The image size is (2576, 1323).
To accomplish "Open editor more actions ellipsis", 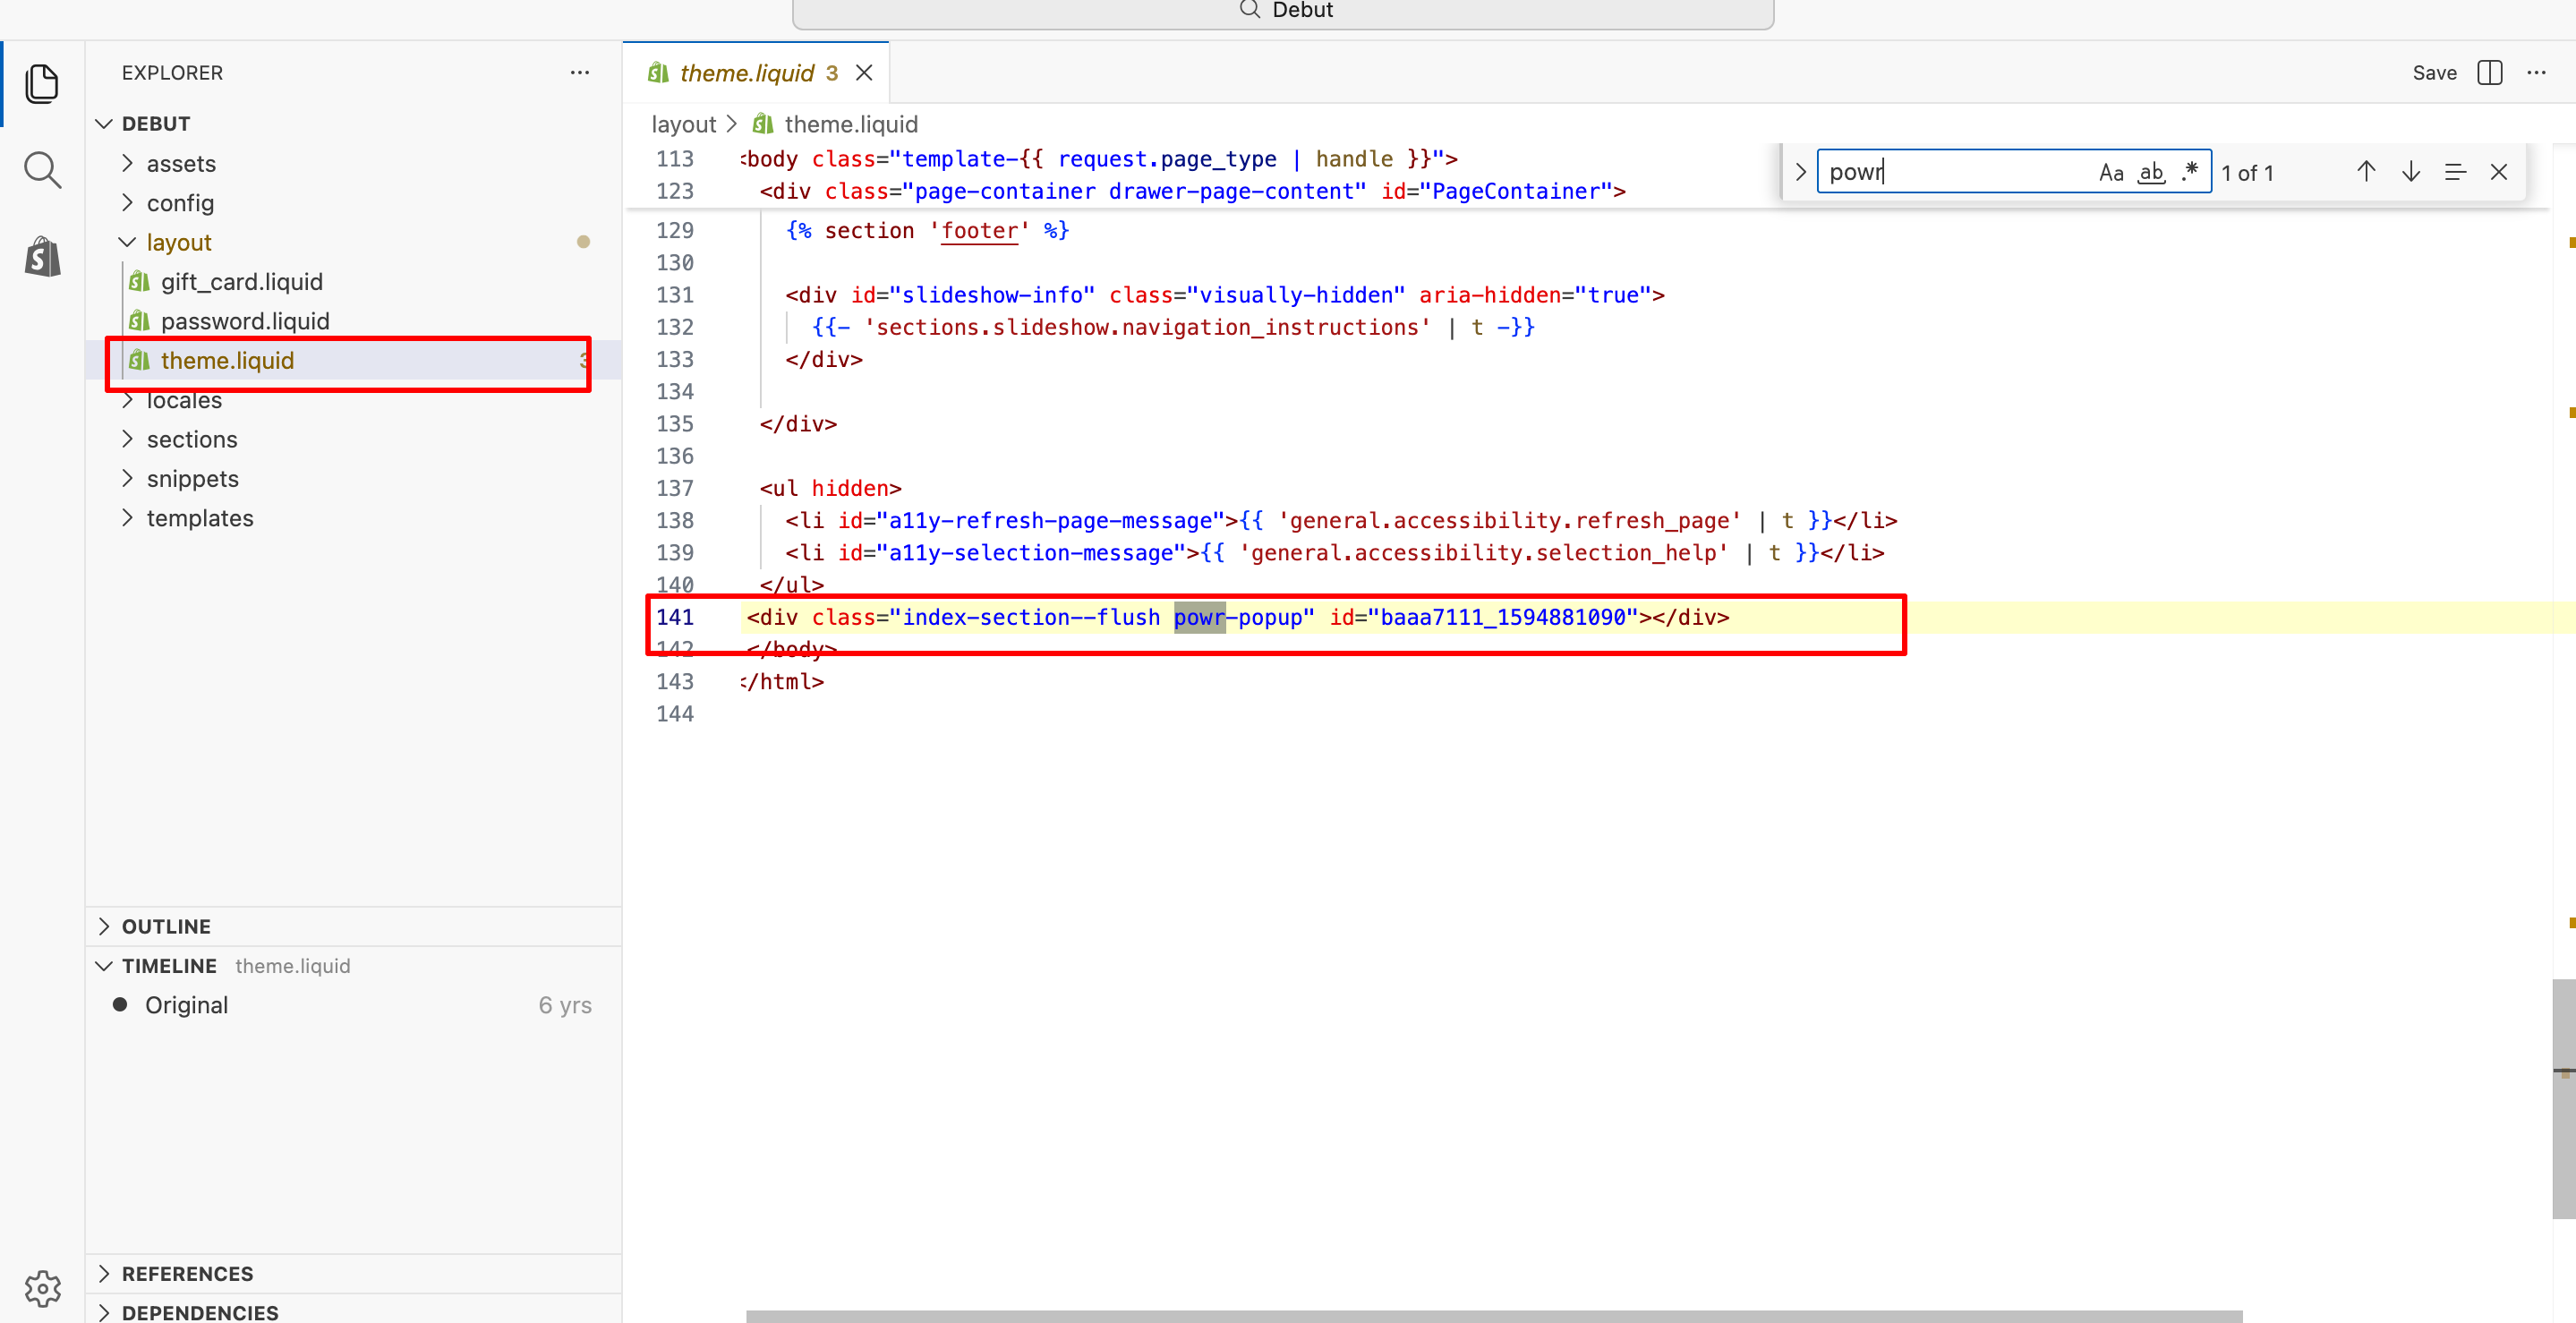I will coord(2536,73).
